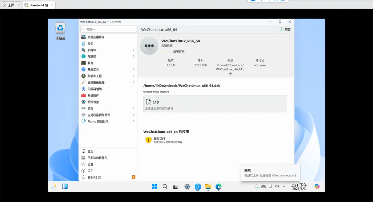This screenshot has height=202, width=373.
Task: Click the network notification popup
Action: 270,173
